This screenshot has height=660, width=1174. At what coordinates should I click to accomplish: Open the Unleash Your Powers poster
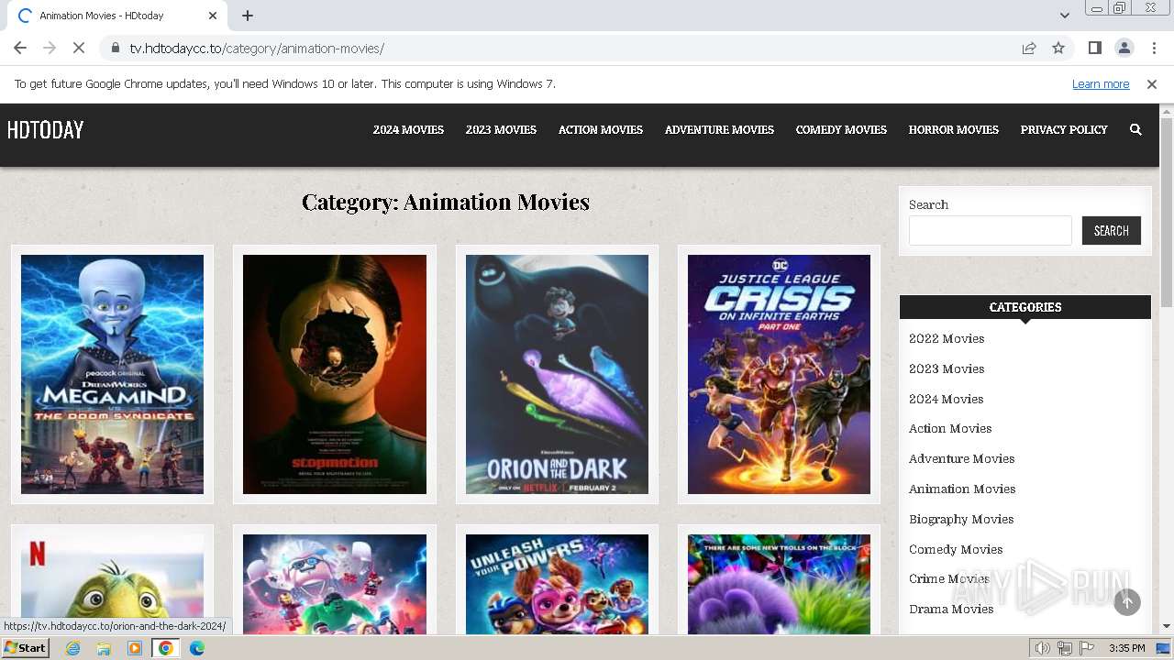[x=557, y=584]
